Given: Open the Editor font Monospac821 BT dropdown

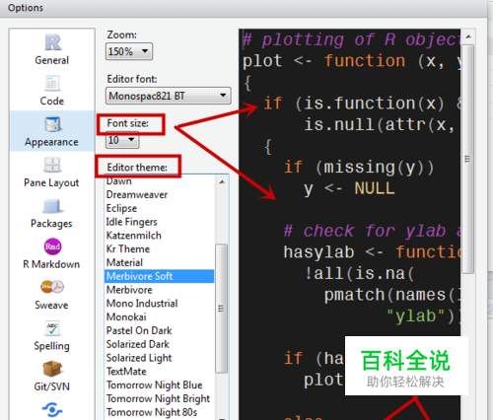Looking at the screenshot, I should pyautogui.click(x=168, y=96).
